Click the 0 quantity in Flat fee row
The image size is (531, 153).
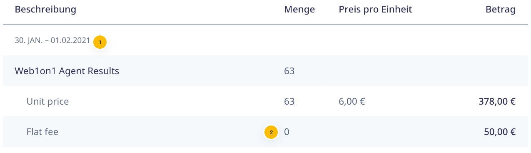(287, 132)
